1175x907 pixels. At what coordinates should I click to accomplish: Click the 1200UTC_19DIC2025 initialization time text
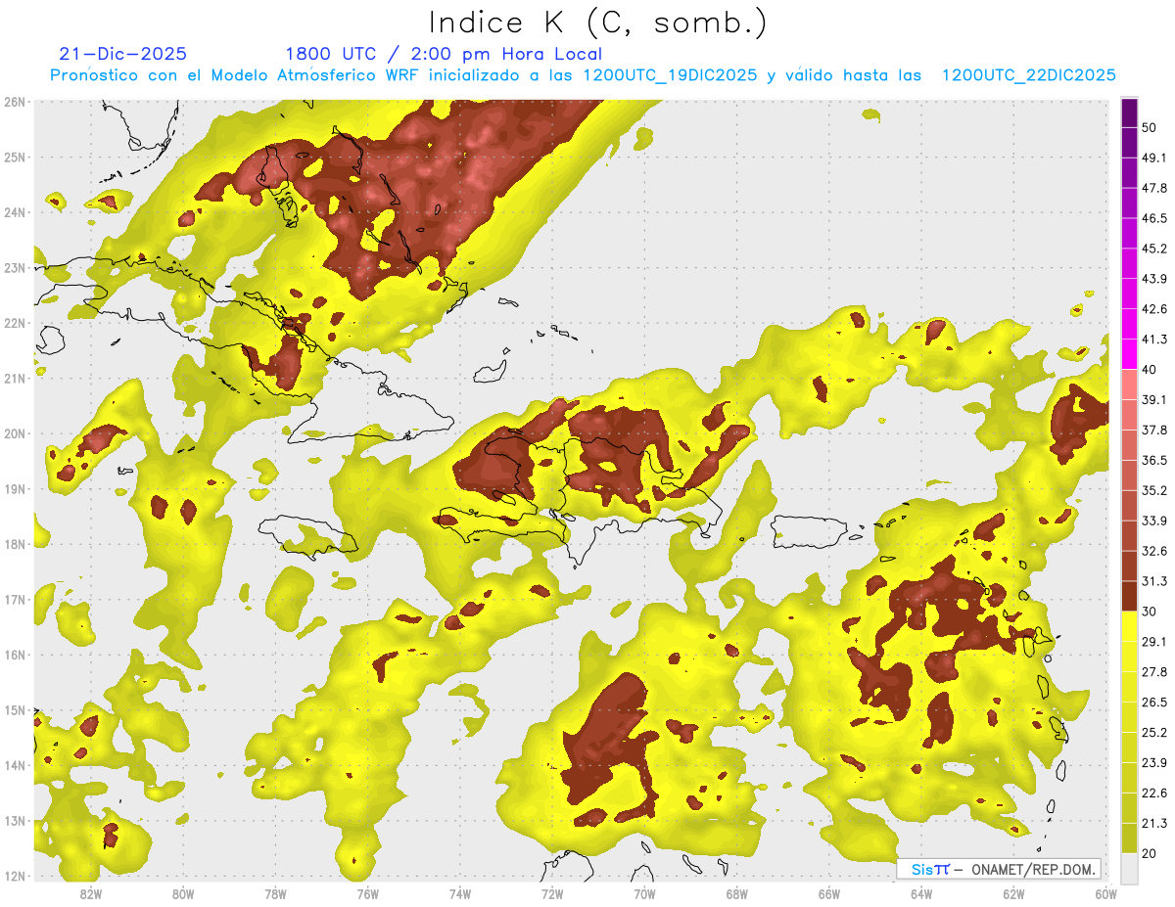pos(670,75)
